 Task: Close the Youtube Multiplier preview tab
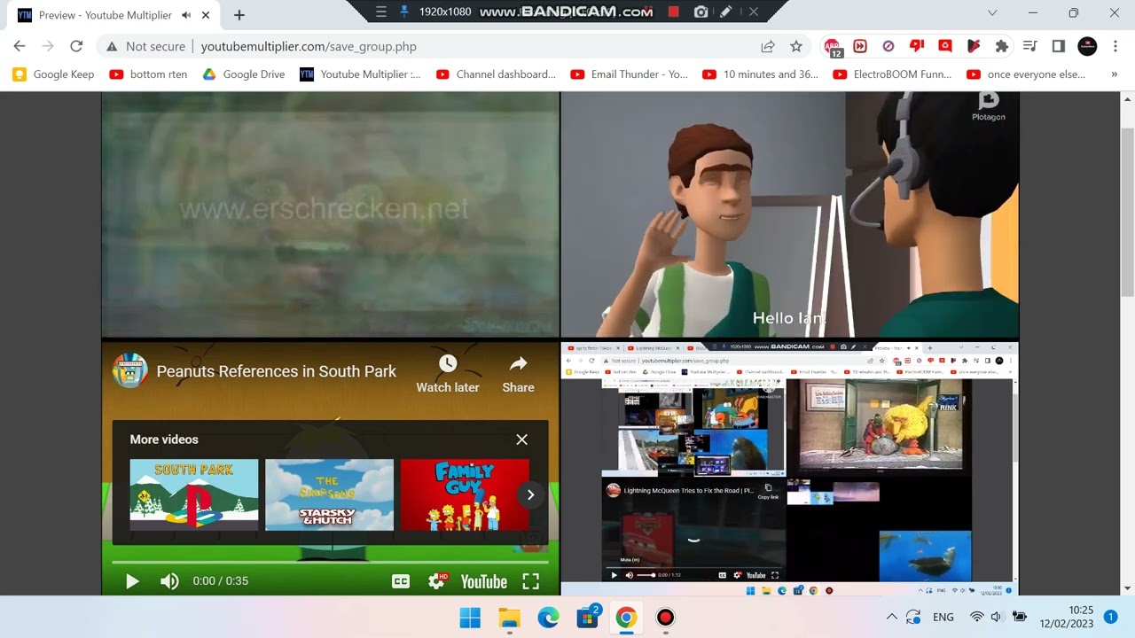pyautogui.click(x=207, y=15)
